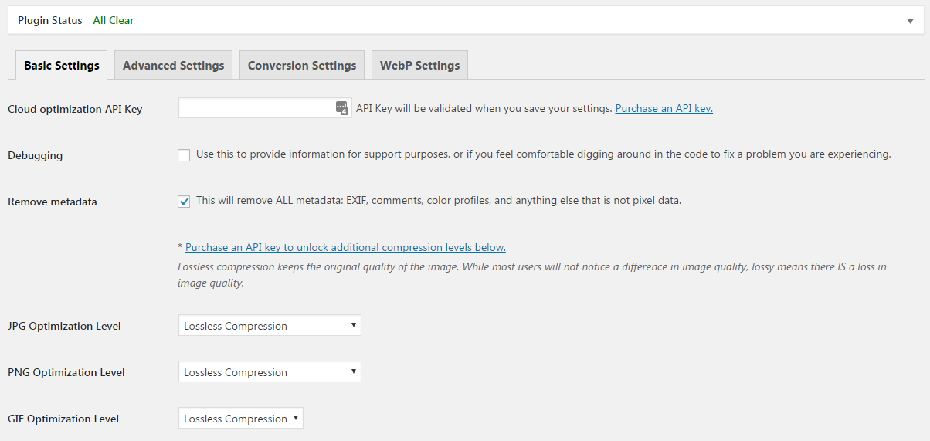Click the password manager icon in API Key field
This screenshot has height=441, width=930.
[342, 108]
